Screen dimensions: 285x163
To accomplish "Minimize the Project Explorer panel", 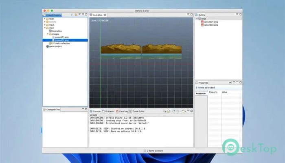I will click(83, 14).
